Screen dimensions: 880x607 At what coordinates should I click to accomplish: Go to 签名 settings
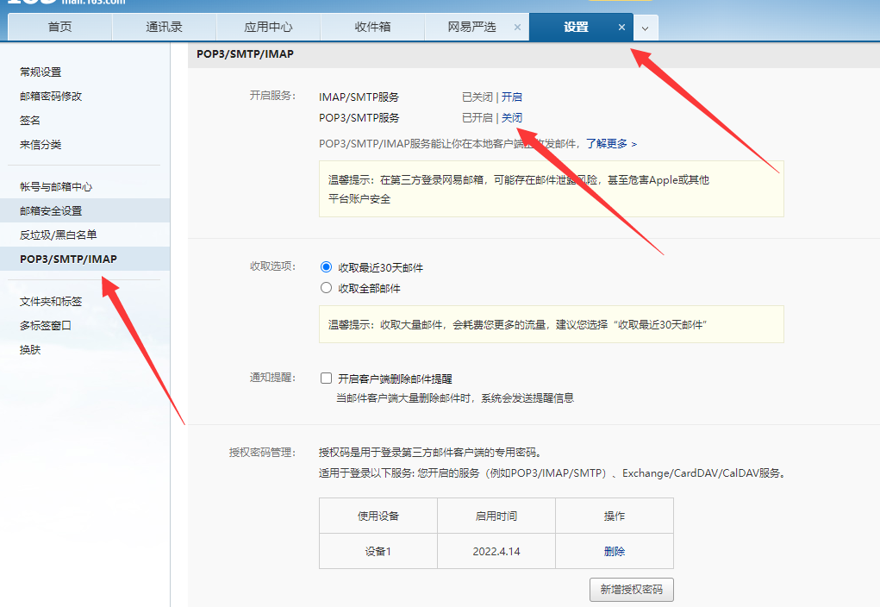30,120
